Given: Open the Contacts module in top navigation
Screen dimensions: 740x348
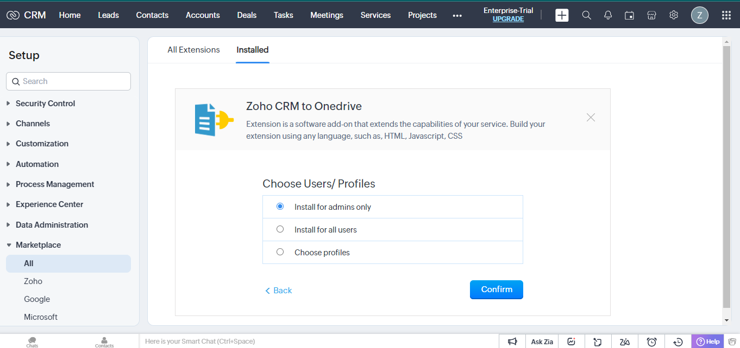Looking at the screenshot, I should coord(152,15).
